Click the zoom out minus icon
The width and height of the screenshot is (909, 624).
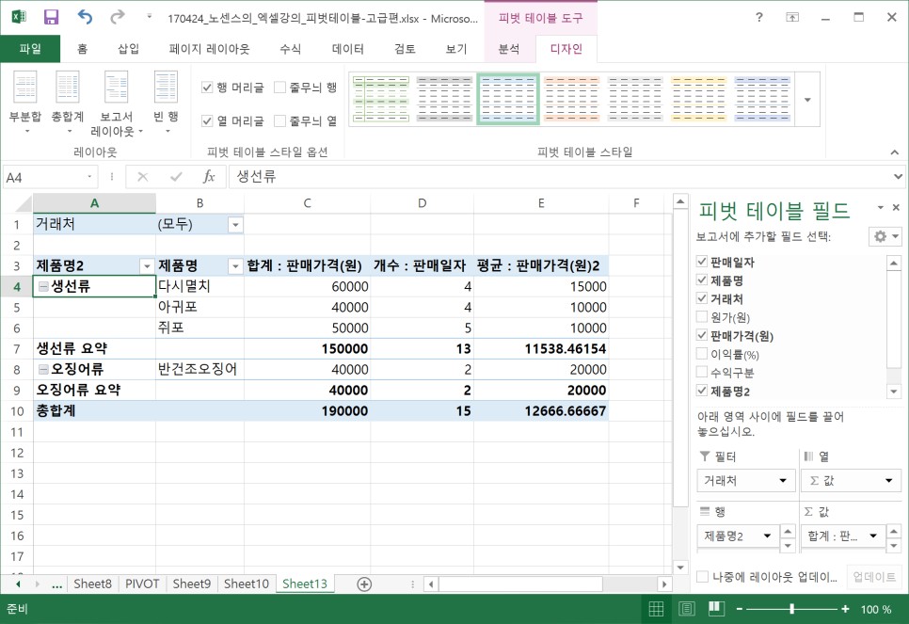click(x=739, y=609)
